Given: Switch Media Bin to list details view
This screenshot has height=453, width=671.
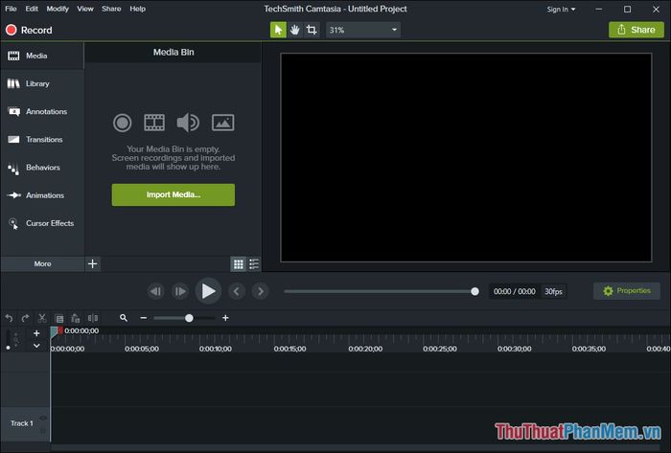Looking at the screenshot, I should tap(254, 264).
